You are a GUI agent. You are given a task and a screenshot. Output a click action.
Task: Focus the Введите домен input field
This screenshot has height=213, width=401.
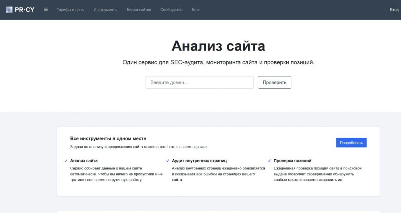[199, 82]
